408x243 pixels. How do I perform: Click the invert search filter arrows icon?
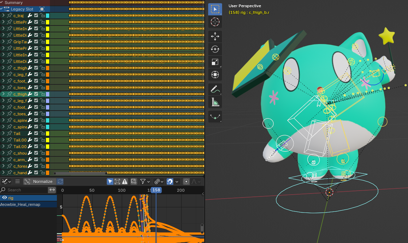pyautogui.click(x=52, y=190)
